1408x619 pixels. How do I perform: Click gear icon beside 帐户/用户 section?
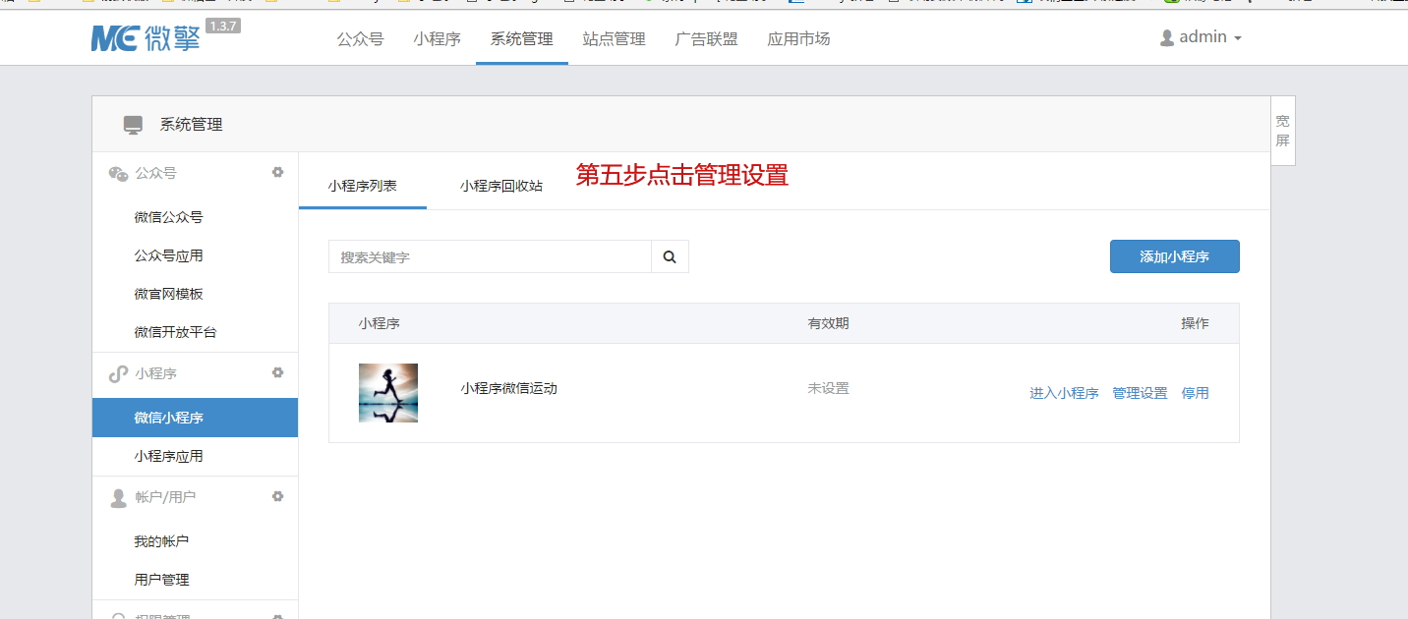tap(277, 496)
